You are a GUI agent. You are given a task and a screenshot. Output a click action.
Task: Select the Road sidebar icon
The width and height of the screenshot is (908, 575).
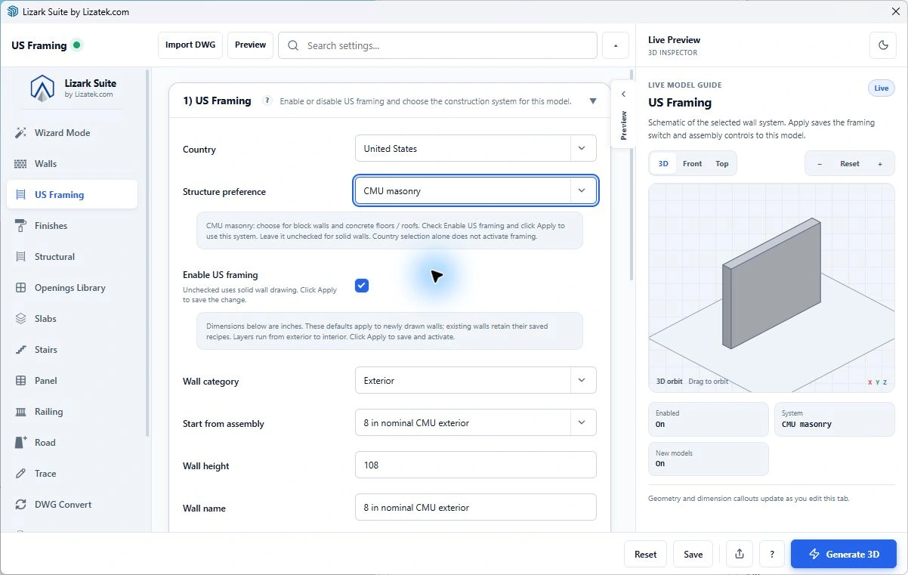click(x=20, y=443)
